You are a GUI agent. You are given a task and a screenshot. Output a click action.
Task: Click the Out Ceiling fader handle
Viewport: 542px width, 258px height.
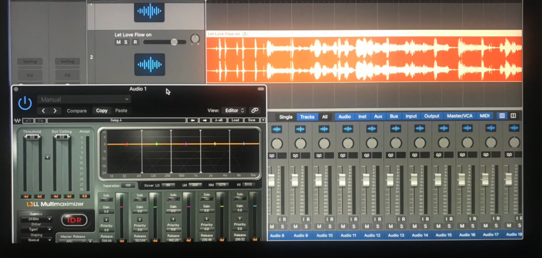[62, 137]
